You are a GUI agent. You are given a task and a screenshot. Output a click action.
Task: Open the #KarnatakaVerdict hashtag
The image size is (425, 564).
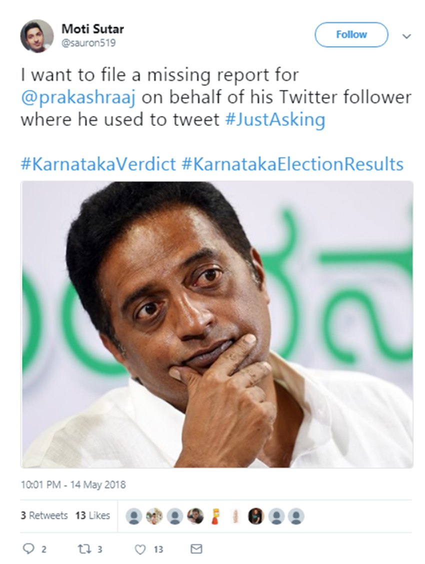[x=98, y=164]
